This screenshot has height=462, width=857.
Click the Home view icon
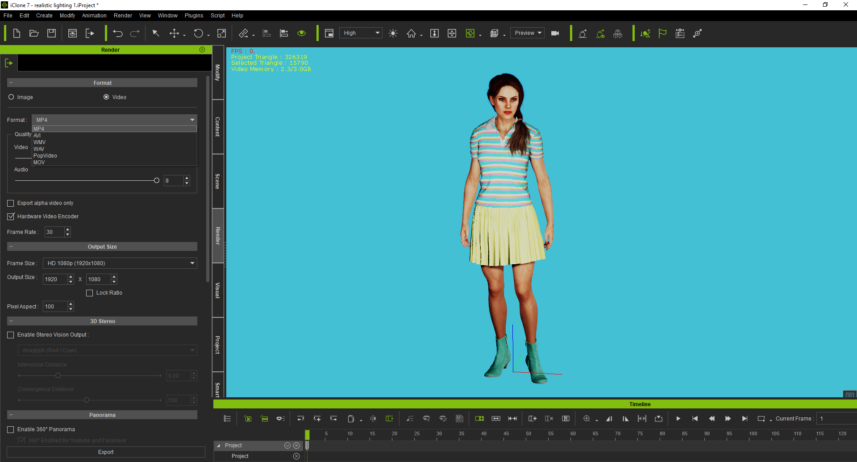pyautogui.click(x=411, y=33)
